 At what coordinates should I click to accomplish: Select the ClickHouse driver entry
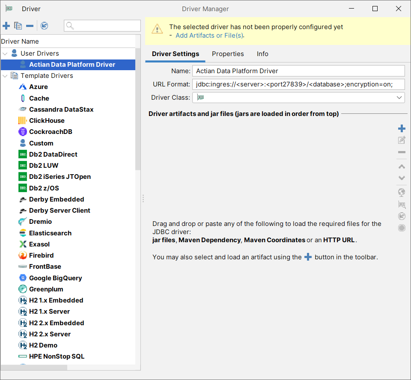point(47,121)
